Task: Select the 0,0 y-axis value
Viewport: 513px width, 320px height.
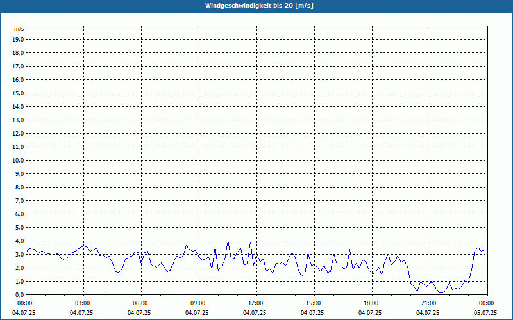Action: tap(20, 294)
